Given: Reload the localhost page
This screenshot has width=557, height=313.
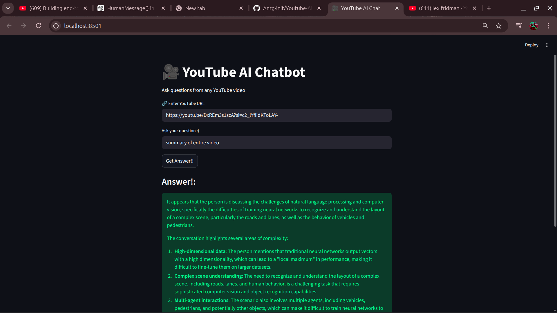Looking at the screenshot, I should tap(38, 26).
